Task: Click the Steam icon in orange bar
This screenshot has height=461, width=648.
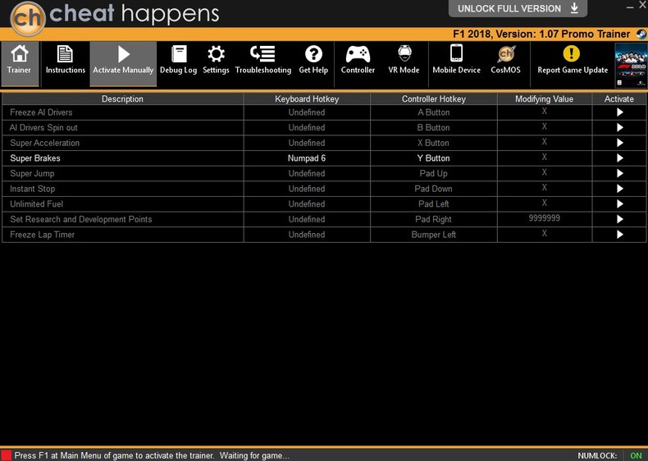Action: tap(641, 34)
